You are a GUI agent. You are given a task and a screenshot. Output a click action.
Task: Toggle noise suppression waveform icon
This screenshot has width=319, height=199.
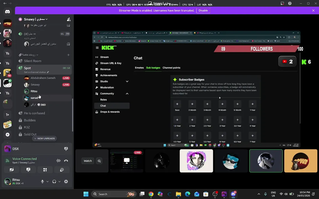click(x=59, y=161)
